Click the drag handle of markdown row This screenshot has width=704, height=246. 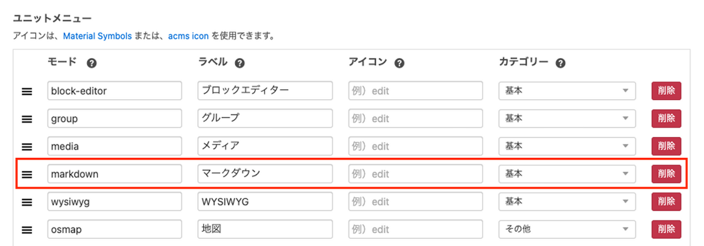coord(26,174)
